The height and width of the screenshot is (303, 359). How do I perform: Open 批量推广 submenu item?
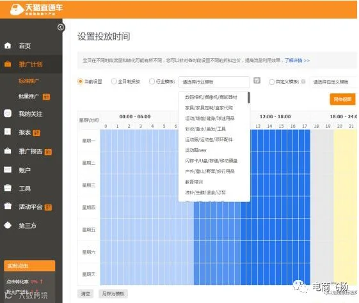coord(29,97)
